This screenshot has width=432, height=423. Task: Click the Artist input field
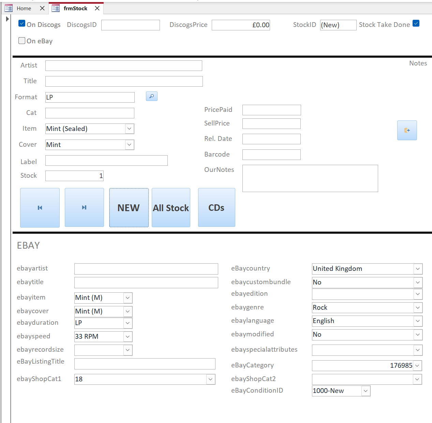(124, 65)
